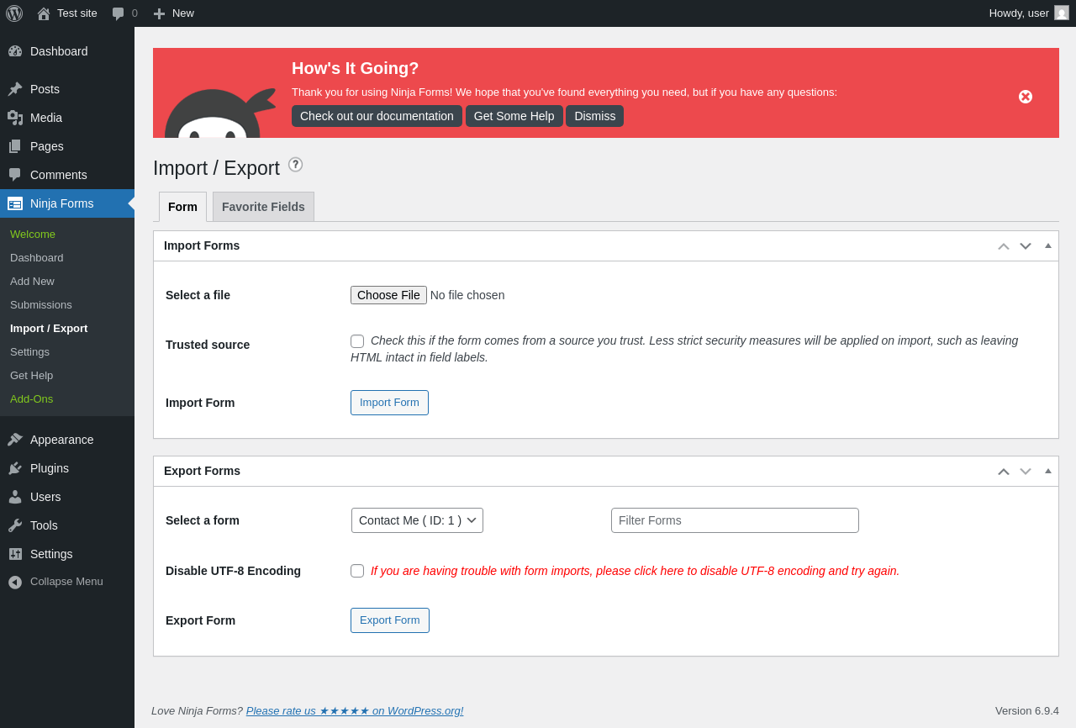Open the Submissions submenu item
The width and height of the screenshot is (1076, 728).
tap(41, 304)
